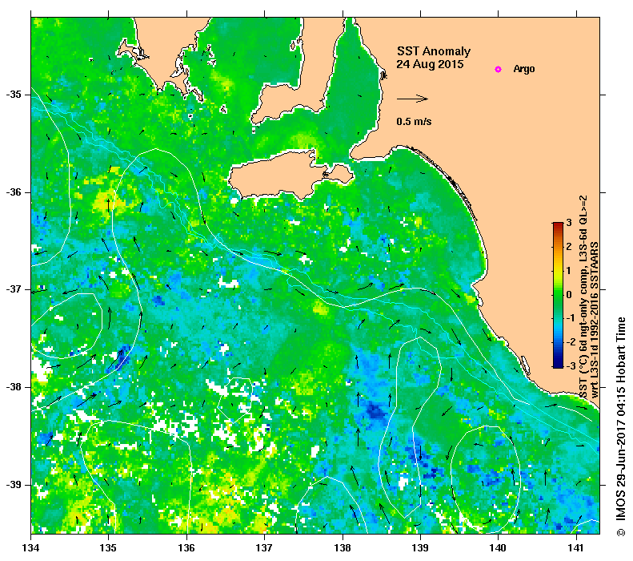The image size is (633, 561).
Task: Click longitude label 136
Action: pos(186,548)
